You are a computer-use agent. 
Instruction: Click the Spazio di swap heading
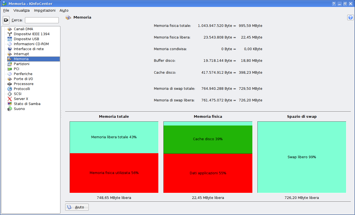(302, 117)
